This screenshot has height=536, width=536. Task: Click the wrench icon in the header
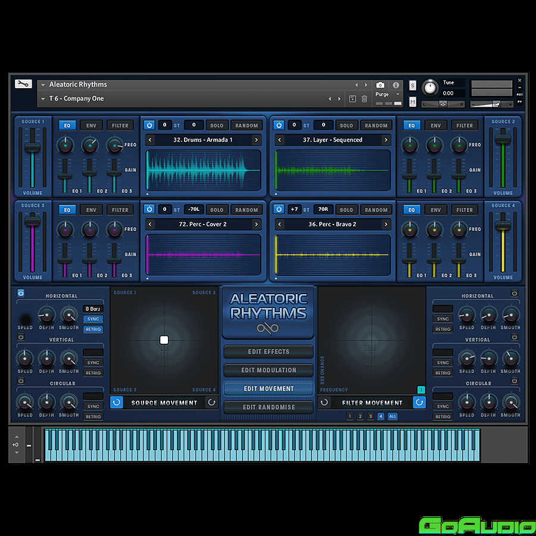[x=23, y=84]
